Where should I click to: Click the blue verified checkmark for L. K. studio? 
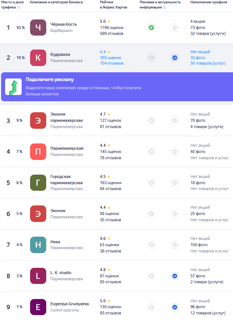pos(175,276)
